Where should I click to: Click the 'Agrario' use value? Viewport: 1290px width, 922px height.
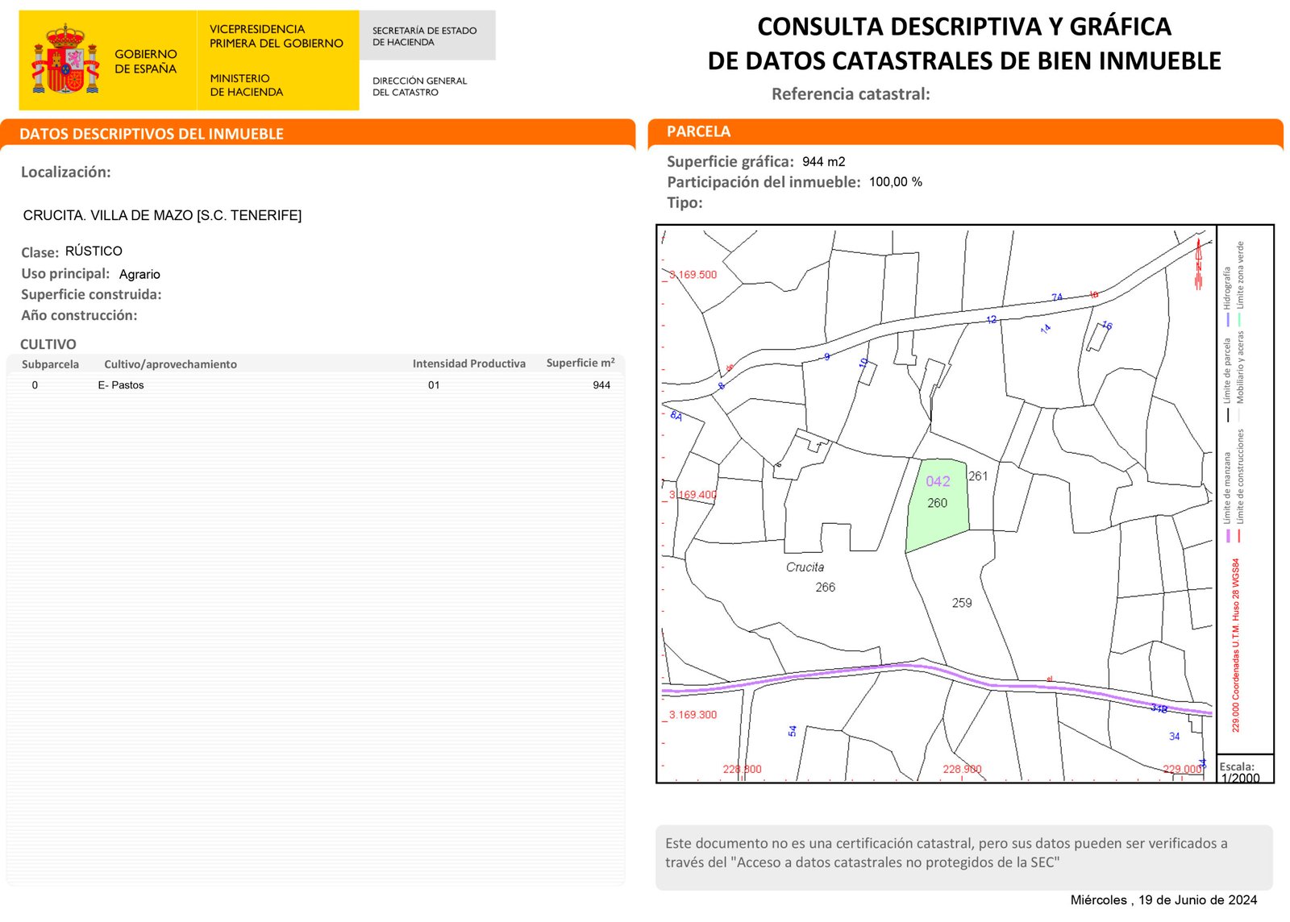click(139, 275)
